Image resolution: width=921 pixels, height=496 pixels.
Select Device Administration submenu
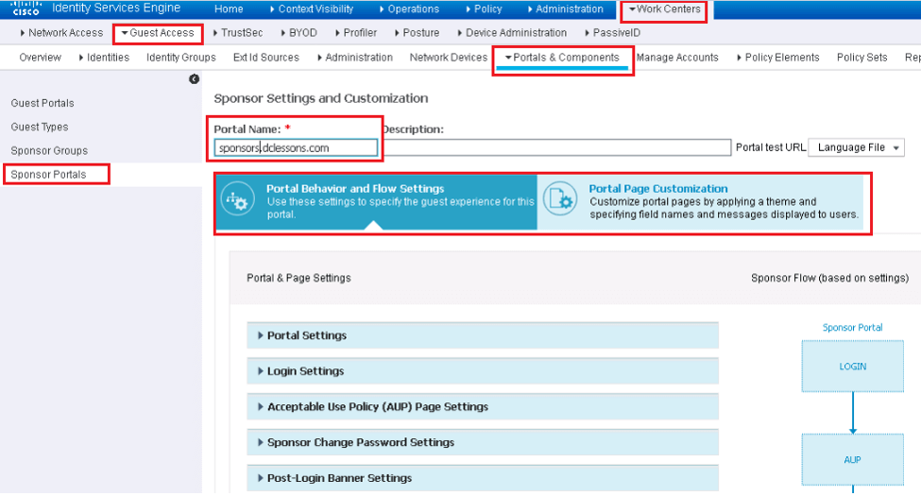(512, 33)
